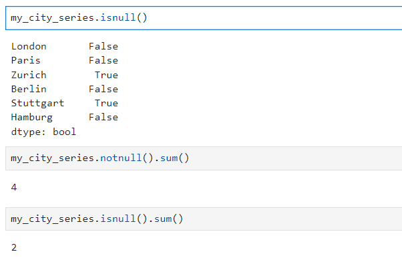Click the False value for Paris
This screenshot has width=402, height=260.
coord(104,61)
